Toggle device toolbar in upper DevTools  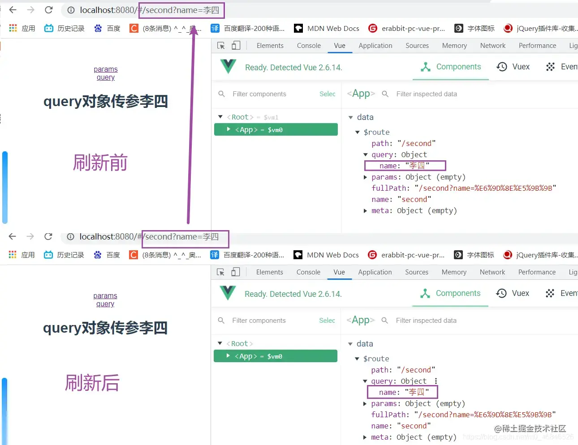(x=236, y=46)
